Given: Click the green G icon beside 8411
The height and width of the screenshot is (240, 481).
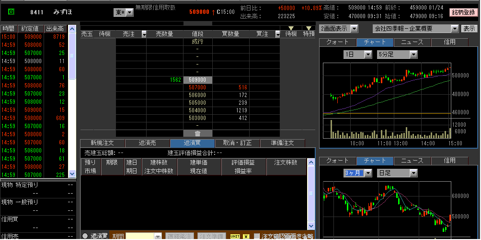Looking at the screenshot, I should pos(11,11).
